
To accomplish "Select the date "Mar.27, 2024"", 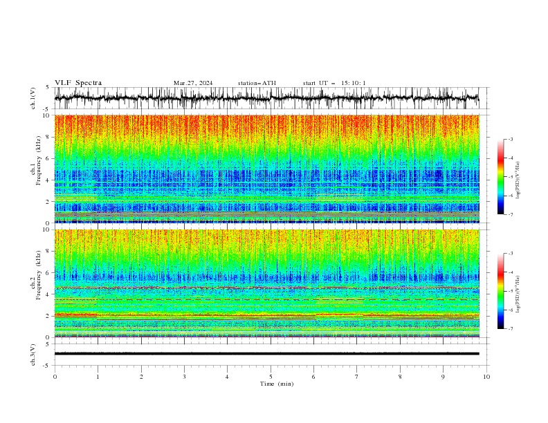I will point(193,83).
